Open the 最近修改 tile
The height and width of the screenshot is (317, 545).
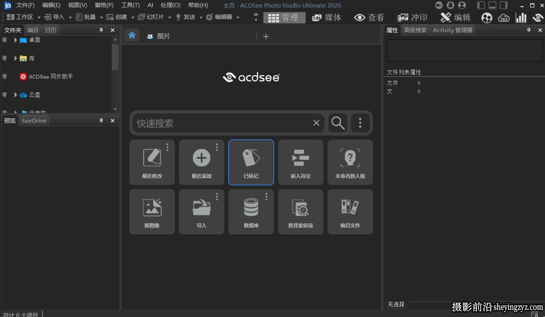click(x=152, y=162)
